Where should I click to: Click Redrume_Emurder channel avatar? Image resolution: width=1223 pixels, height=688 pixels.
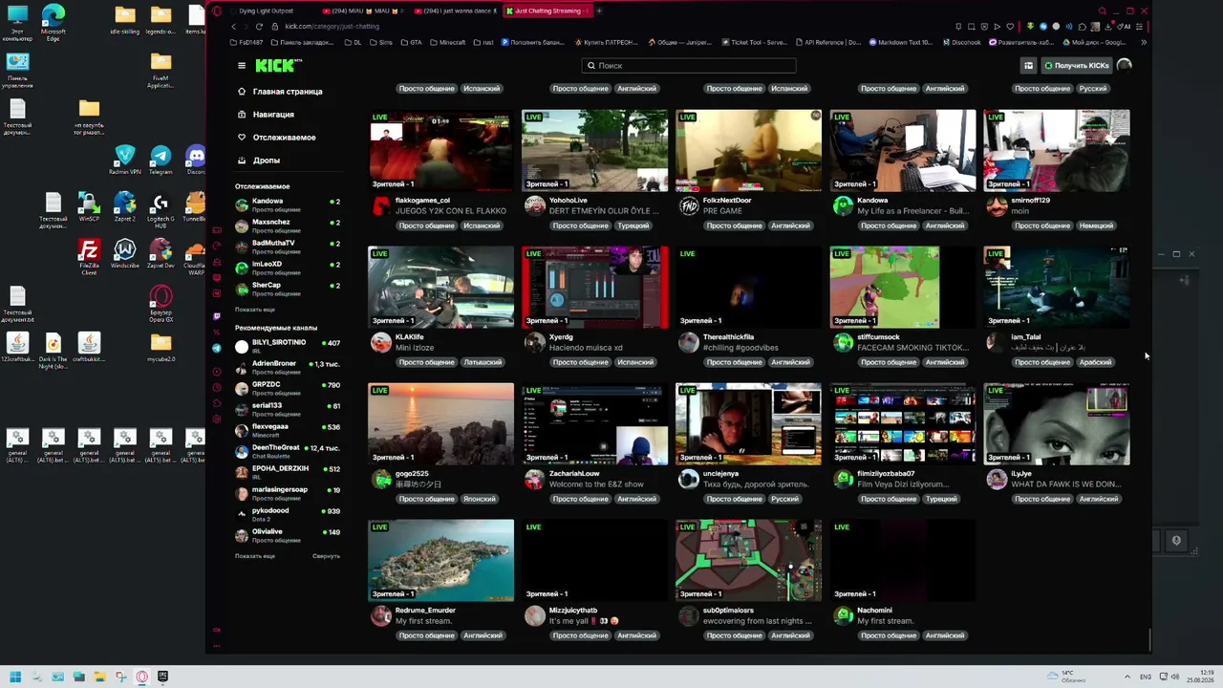point(381,616)
